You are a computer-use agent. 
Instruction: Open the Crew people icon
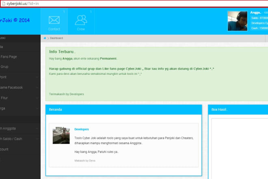coord(81,20)
